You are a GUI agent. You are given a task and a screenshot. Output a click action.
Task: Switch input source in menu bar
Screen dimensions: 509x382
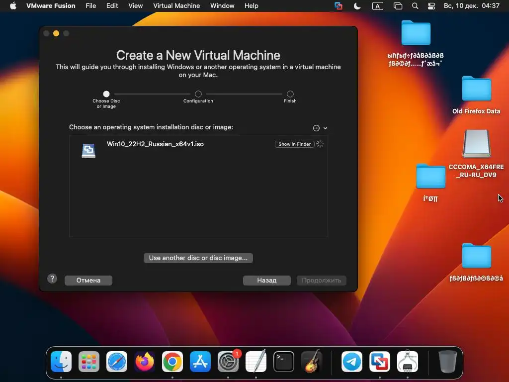tap(378, 6)
